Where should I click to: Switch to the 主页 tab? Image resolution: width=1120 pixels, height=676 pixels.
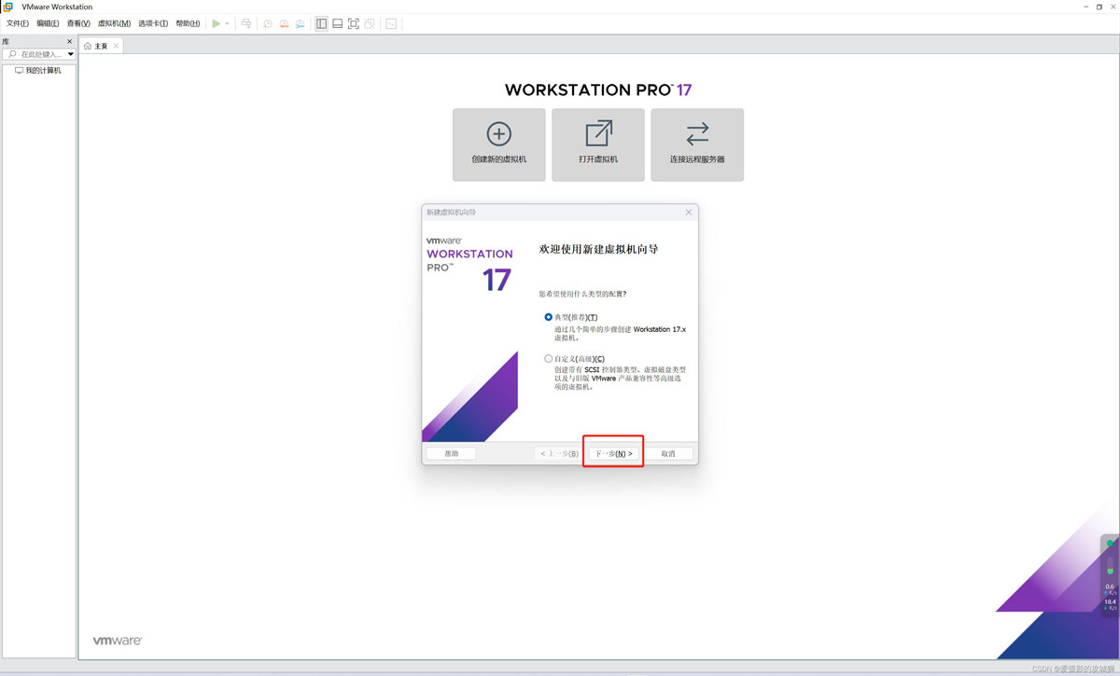pos(100,44)
